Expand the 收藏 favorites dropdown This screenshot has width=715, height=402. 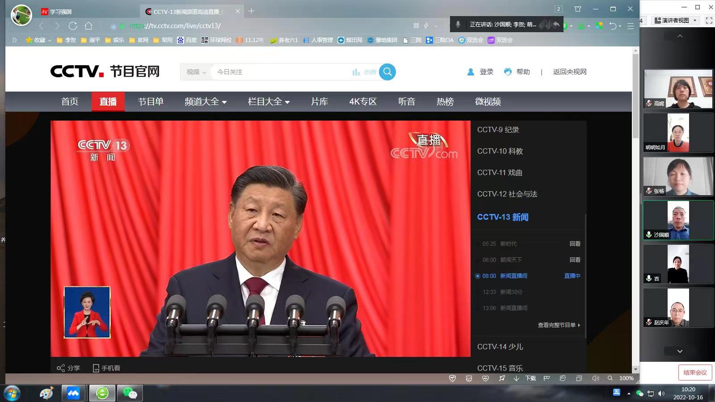[38, 40]
